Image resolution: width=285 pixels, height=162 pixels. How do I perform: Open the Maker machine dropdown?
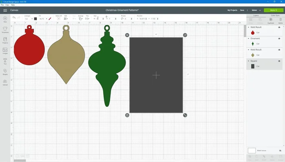[x=256, y=10]
